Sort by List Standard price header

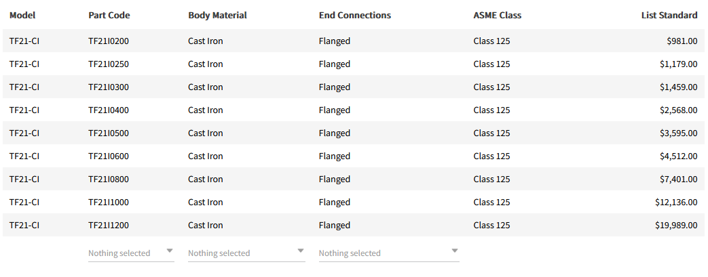669,15
